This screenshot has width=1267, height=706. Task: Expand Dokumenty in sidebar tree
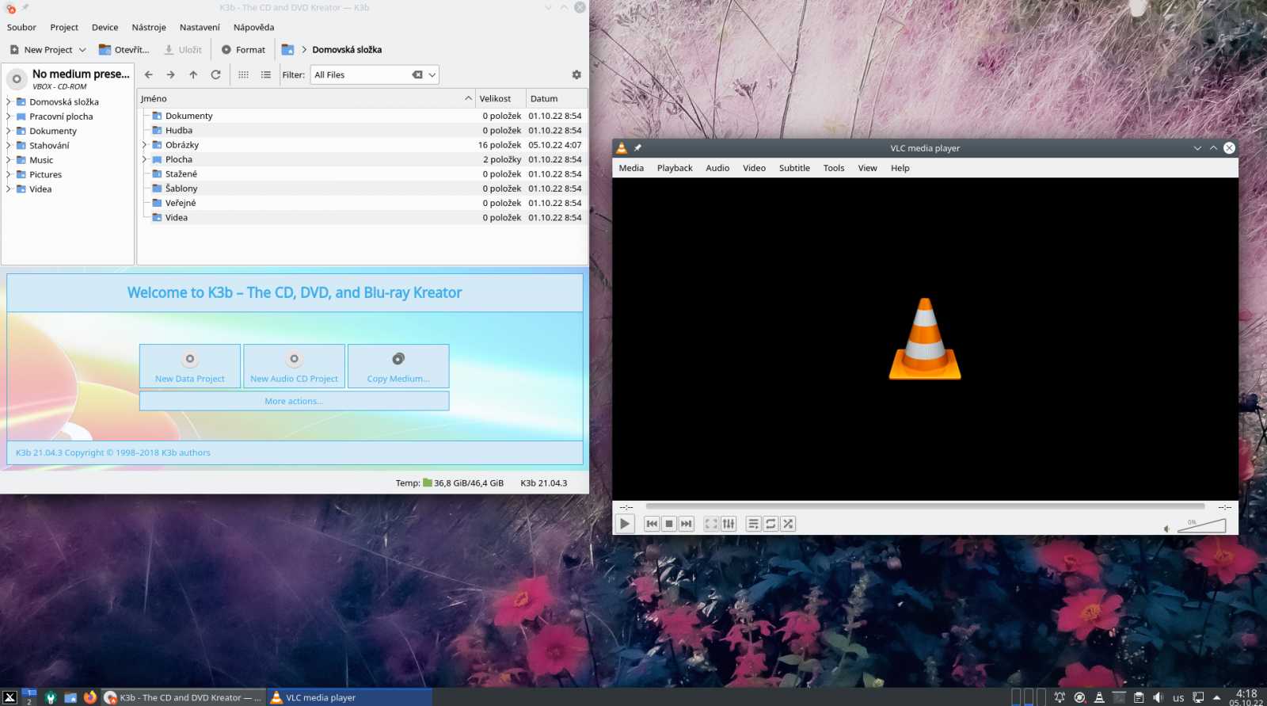[9, 131]
